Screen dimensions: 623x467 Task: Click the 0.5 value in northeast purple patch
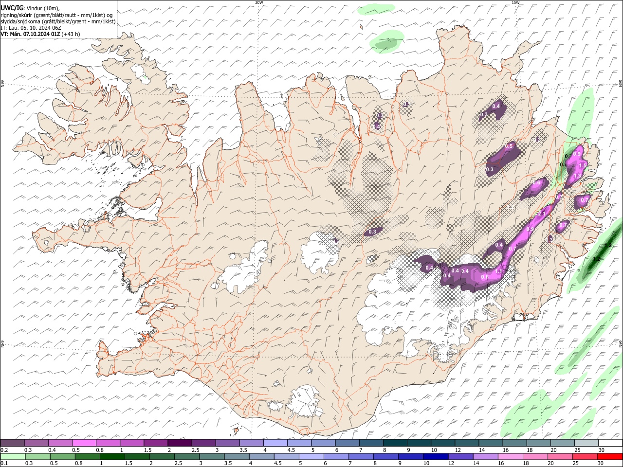(510, 146)
